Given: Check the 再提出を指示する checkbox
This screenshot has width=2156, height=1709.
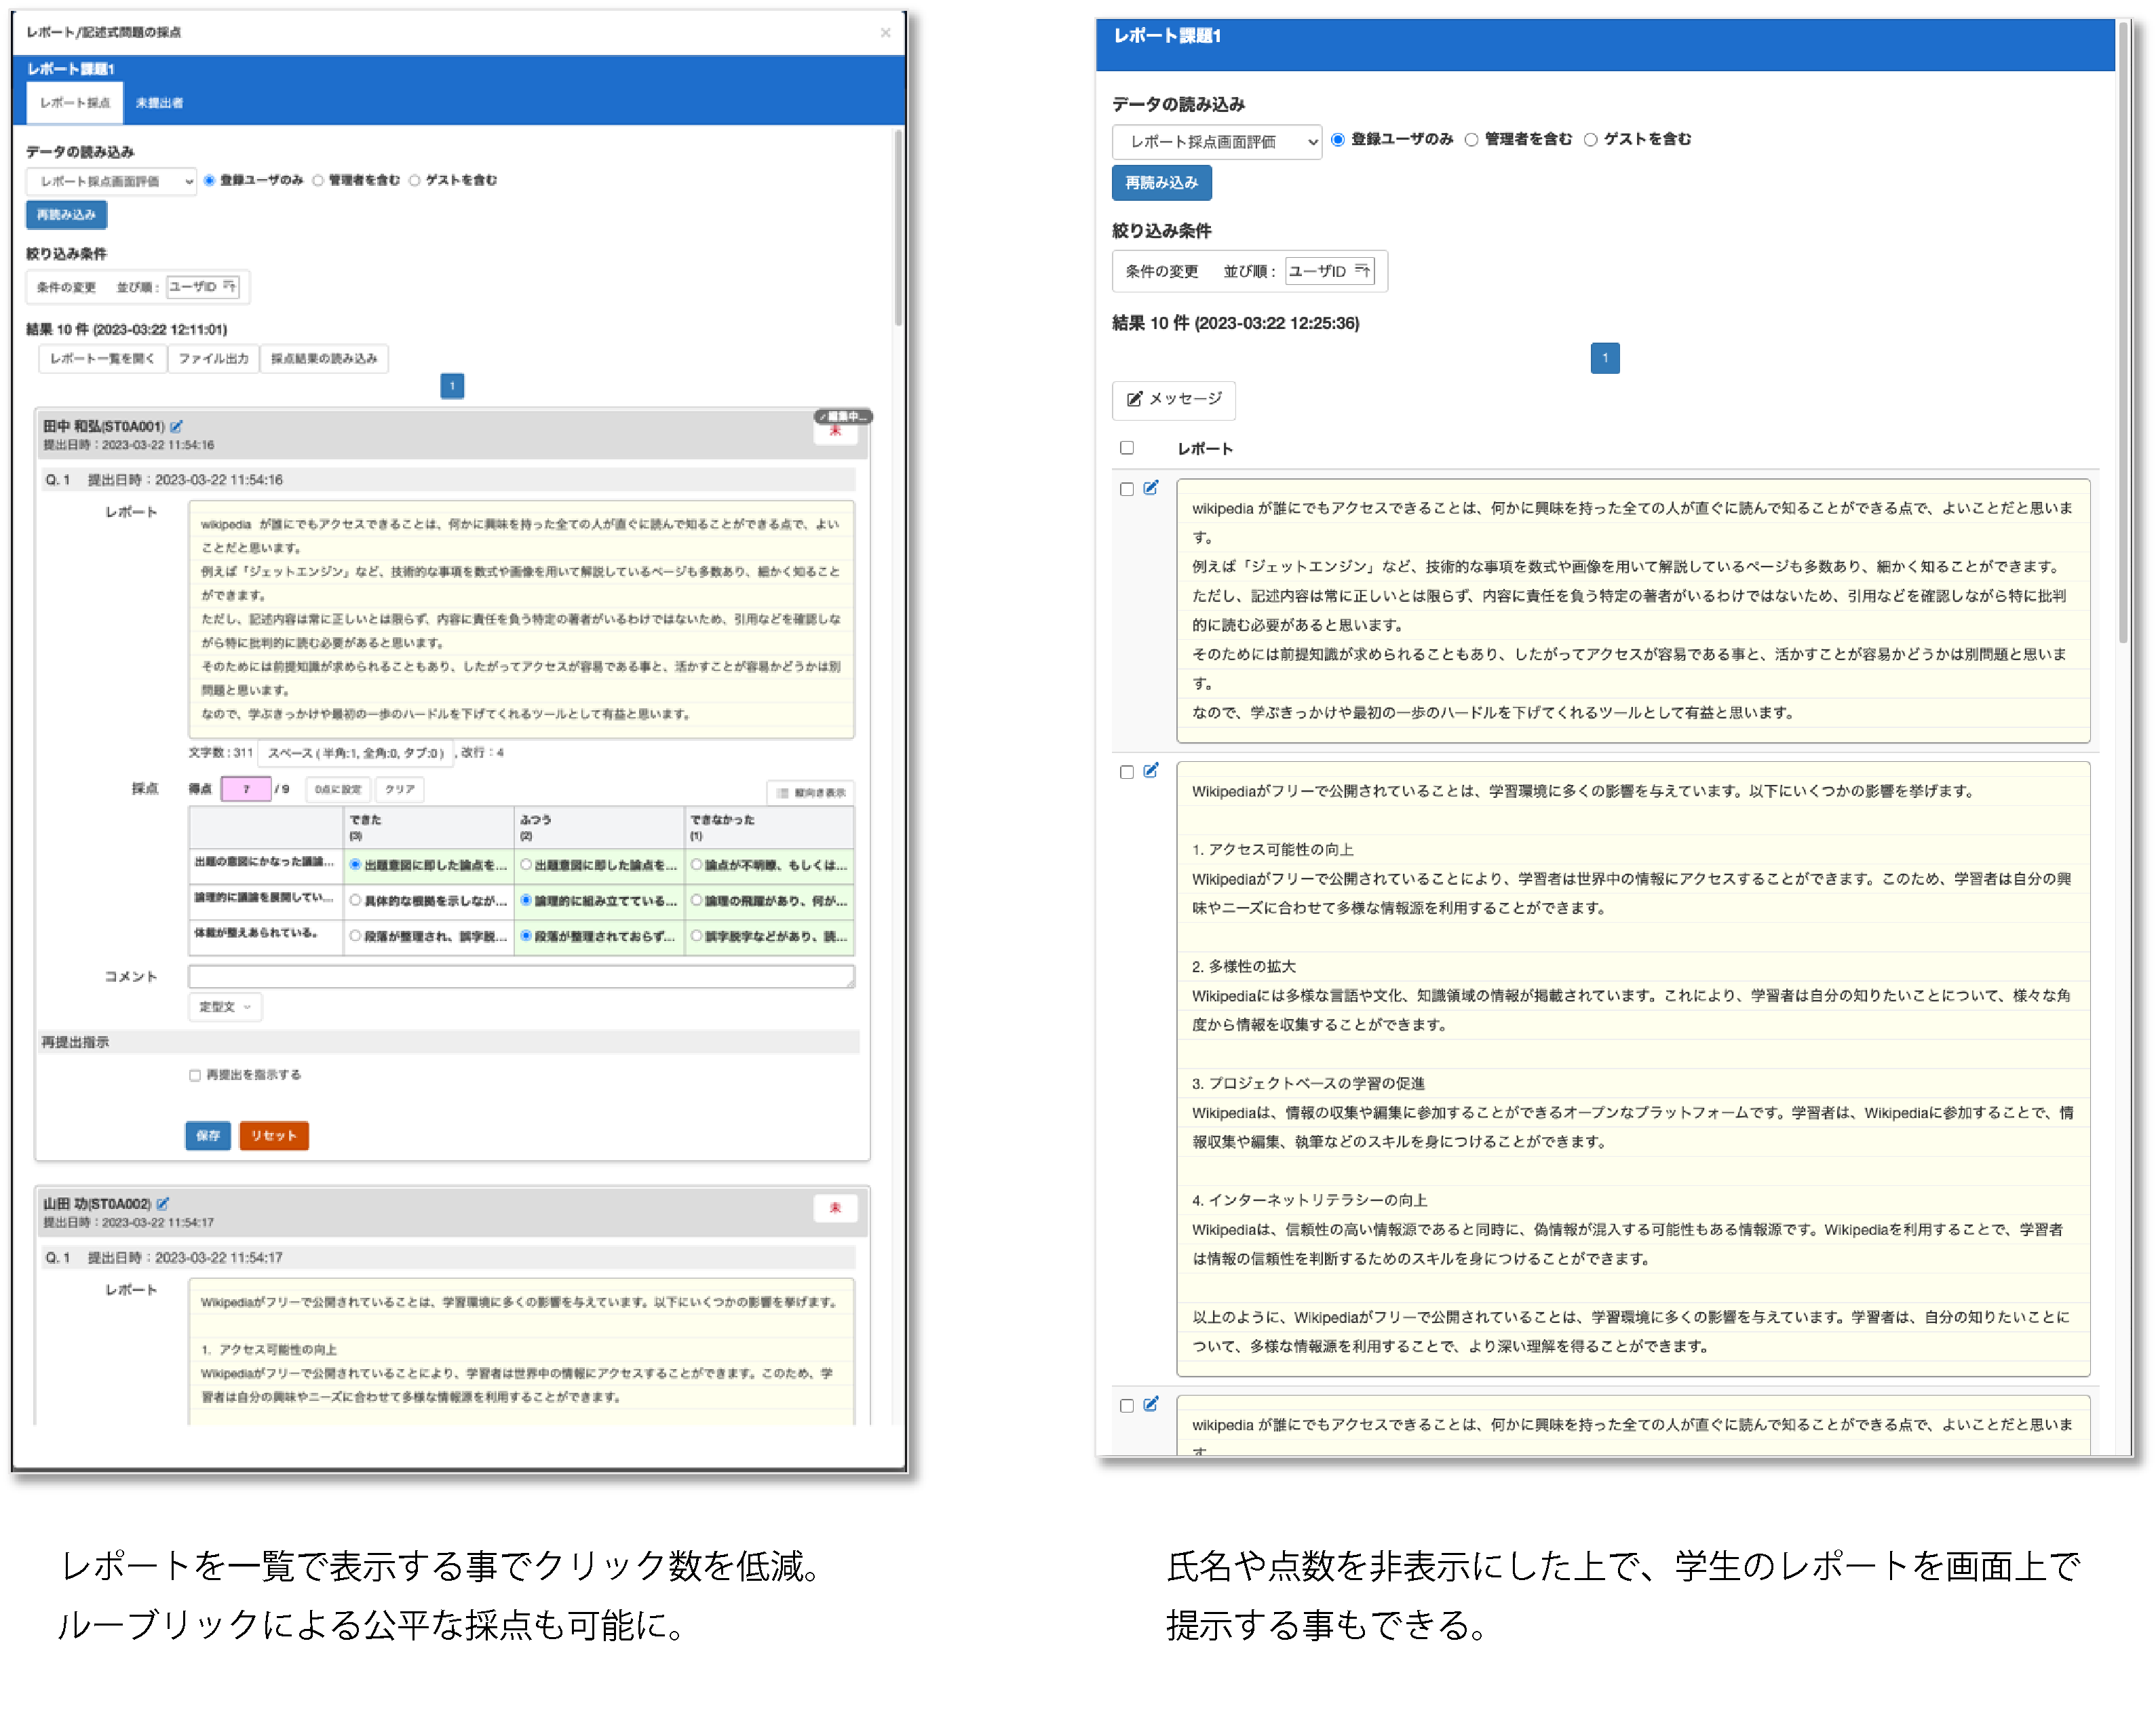Looking at the screenshot, I should [195, 1075].
